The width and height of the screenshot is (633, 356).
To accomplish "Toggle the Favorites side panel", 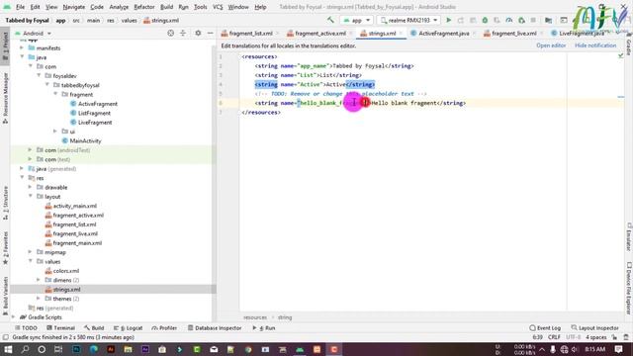I will point(5,247).
